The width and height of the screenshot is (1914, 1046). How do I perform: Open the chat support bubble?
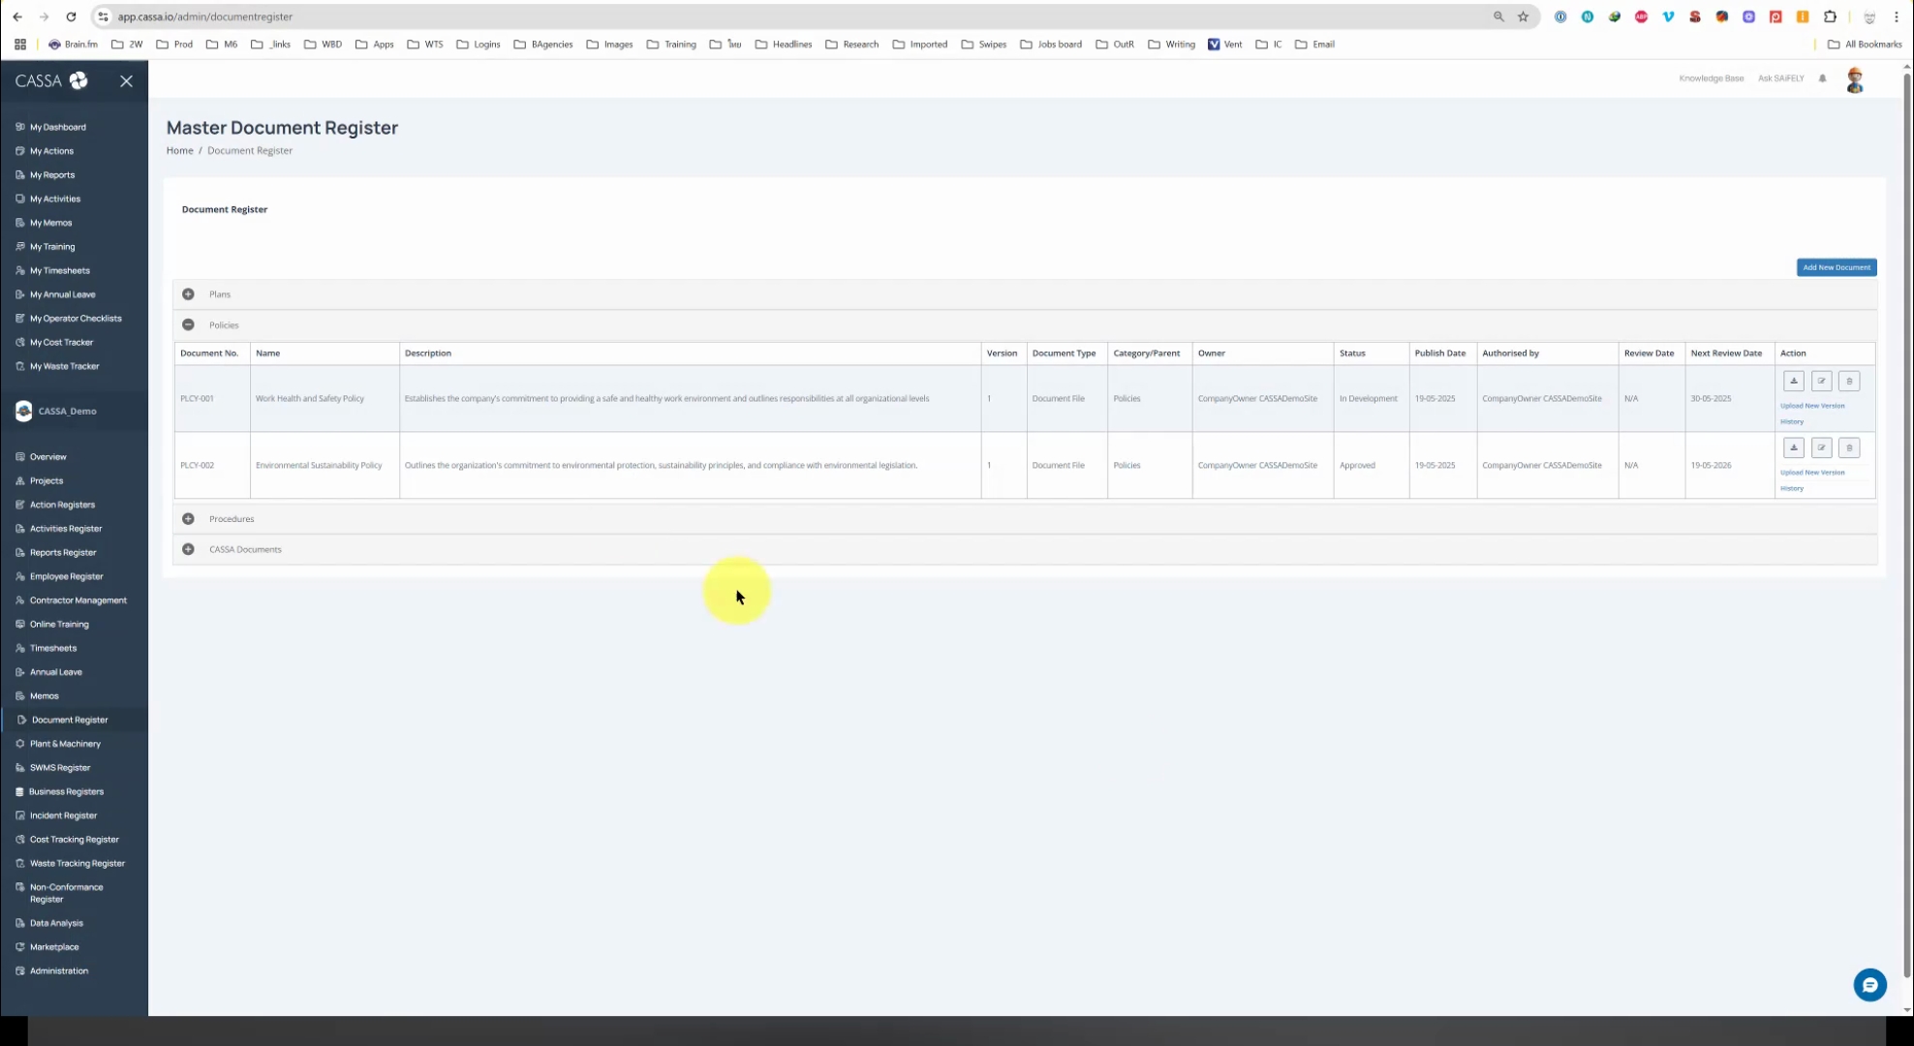point(1869,985)
